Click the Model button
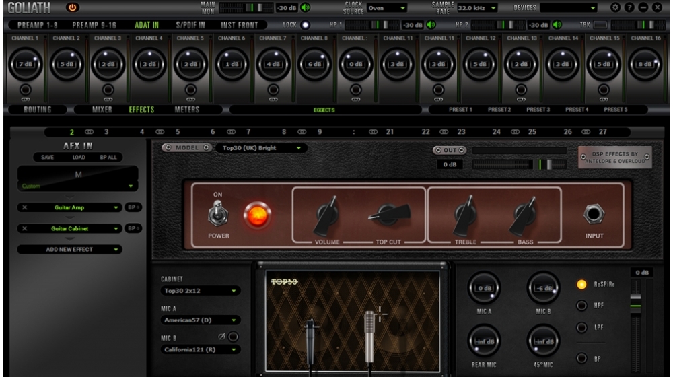This screenshot has width=673, height=377. click(x=186, y=147)
